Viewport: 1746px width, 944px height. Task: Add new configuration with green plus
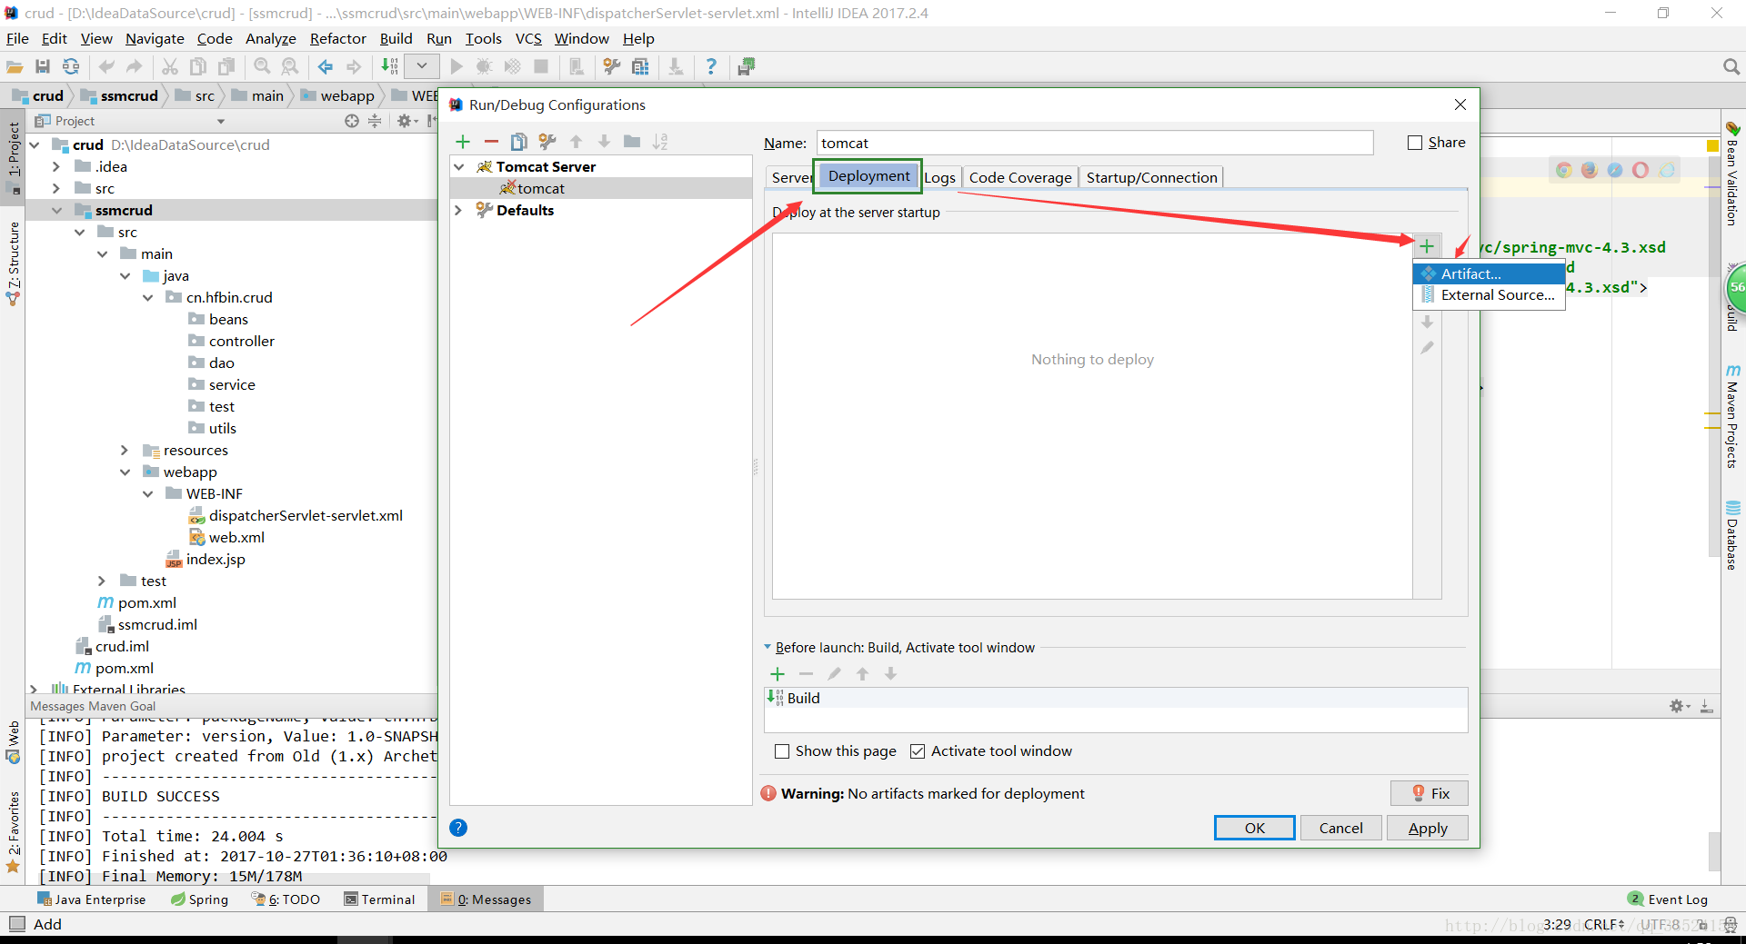click(463, 142)
